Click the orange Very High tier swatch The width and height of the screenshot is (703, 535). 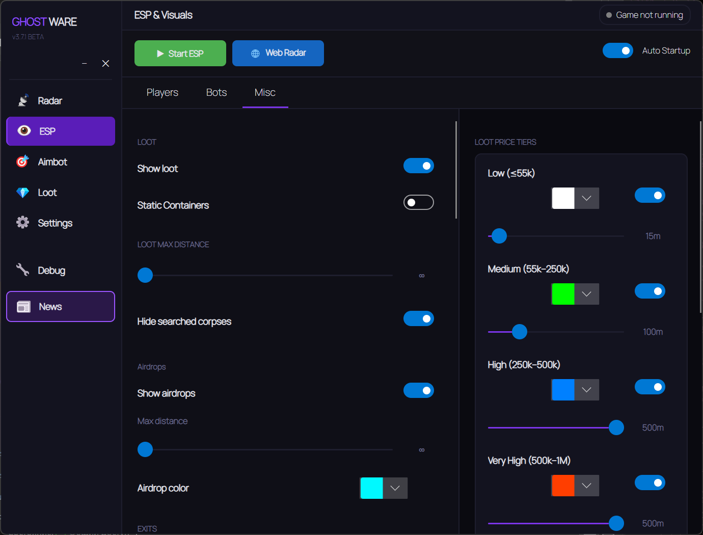(x=563, y=486)
